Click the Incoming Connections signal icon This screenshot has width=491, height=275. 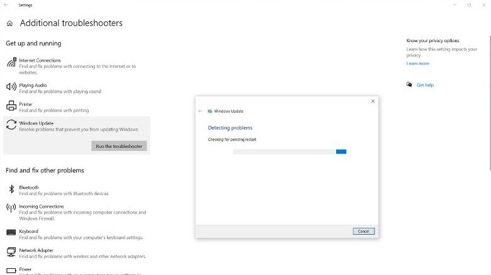[11, 208]
